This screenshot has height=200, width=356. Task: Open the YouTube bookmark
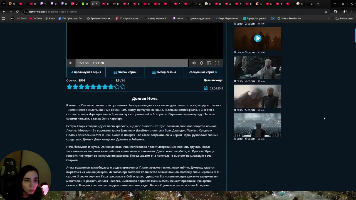click(x=36, y=19)
